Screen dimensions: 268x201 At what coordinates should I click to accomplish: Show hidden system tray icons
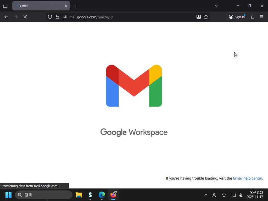point(206,195)
